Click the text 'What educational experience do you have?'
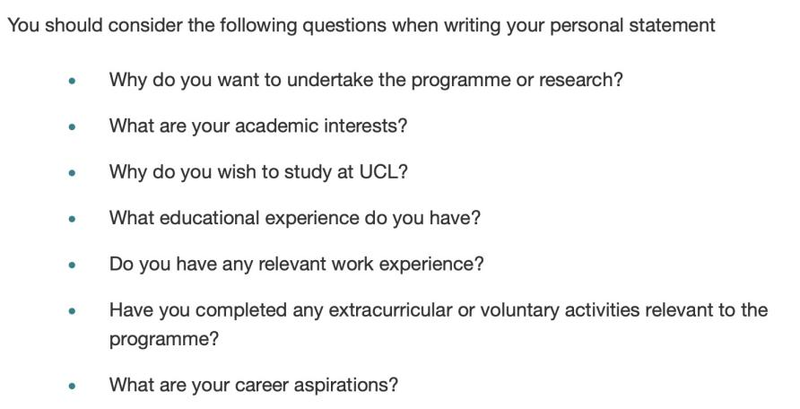 pyautogui.click(x=295, y=218)
